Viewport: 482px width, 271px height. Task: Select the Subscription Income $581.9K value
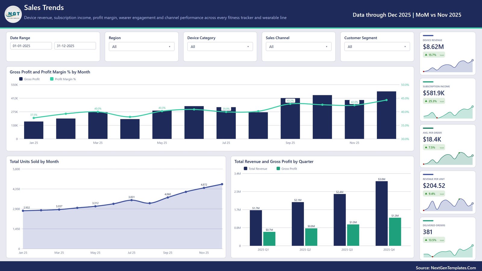coord(433,93)
